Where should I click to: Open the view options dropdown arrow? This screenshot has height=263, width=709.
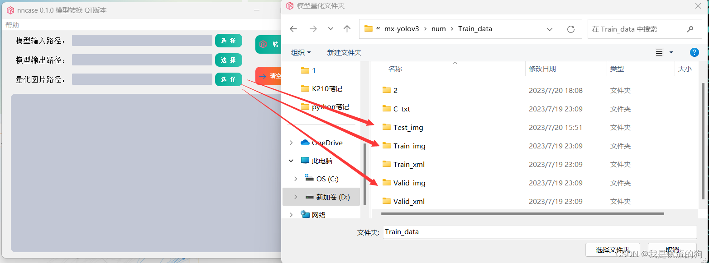(671, 53)
